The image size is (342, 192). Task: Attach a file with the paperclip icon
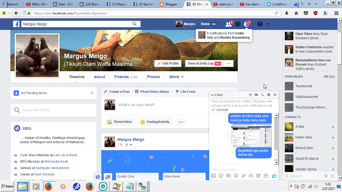pyautogui.click(x=243, y=176)
